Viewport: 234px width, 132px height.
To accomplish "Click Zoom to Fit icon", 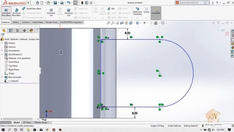I will tap(108, 23).
